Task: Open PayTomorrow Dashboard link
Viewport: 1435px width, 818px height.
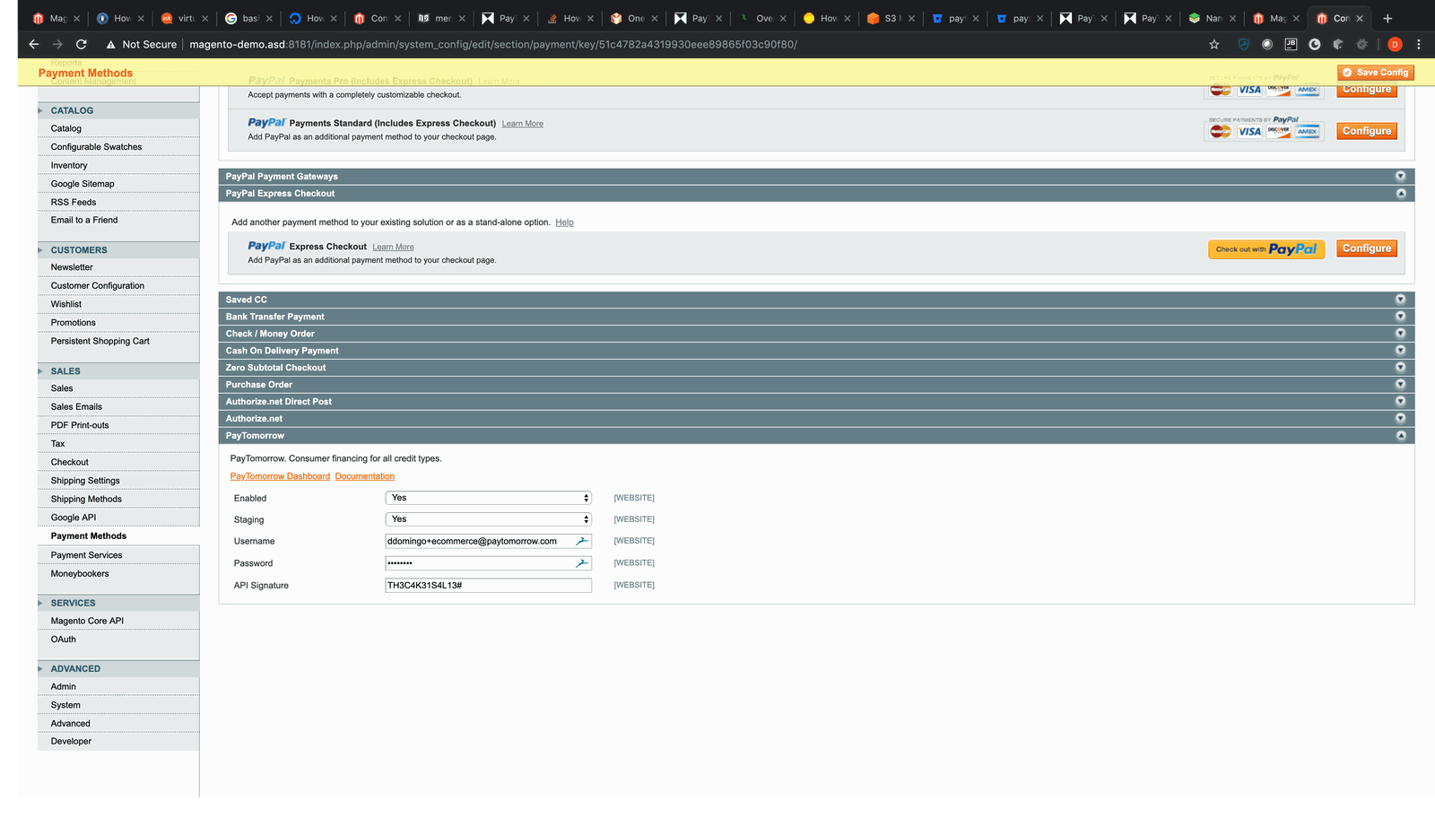Action: coord(280,476)
